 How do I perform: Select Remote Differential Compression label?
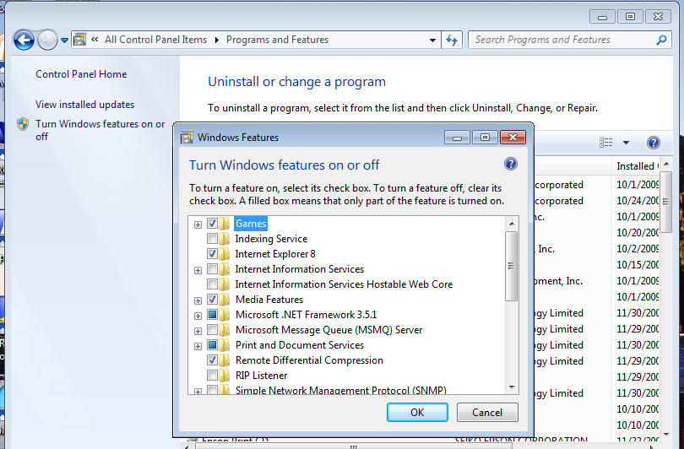point(309,360)
